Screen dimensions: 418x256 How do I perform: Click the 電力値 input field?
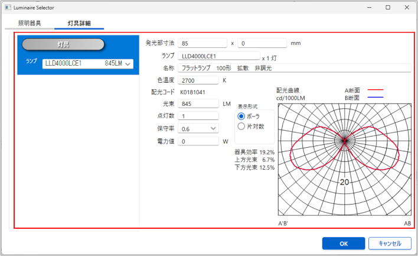pos(199,141)
